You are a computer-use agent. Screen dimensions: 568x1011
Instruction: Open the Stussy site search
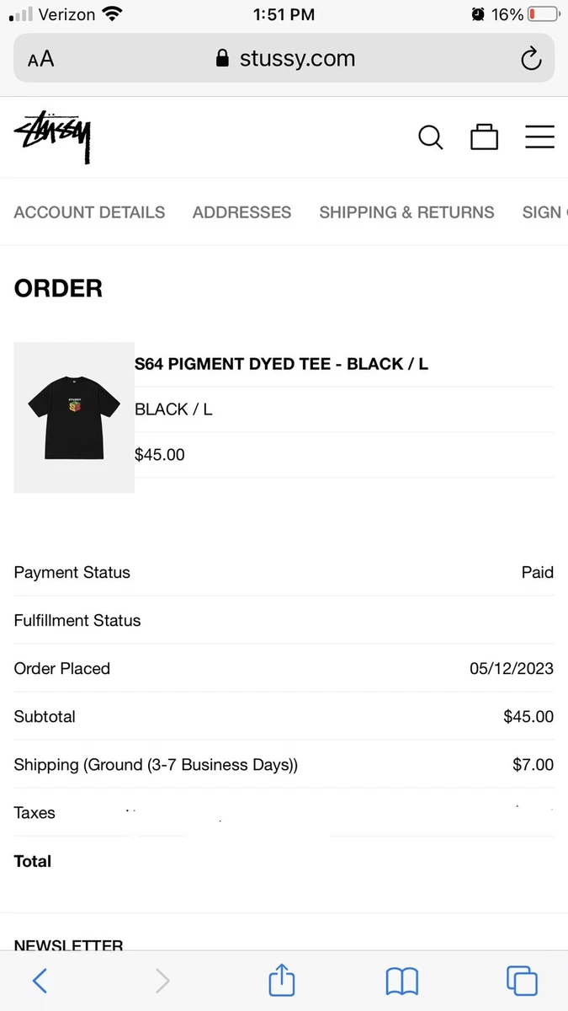click(x=430, y=137)
